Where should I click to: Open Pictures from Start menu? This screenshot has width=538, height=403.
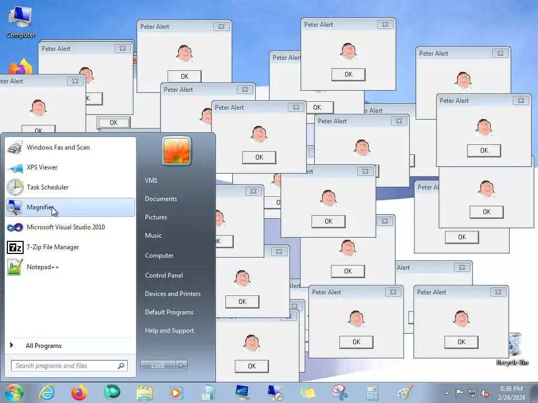(156, 217)
